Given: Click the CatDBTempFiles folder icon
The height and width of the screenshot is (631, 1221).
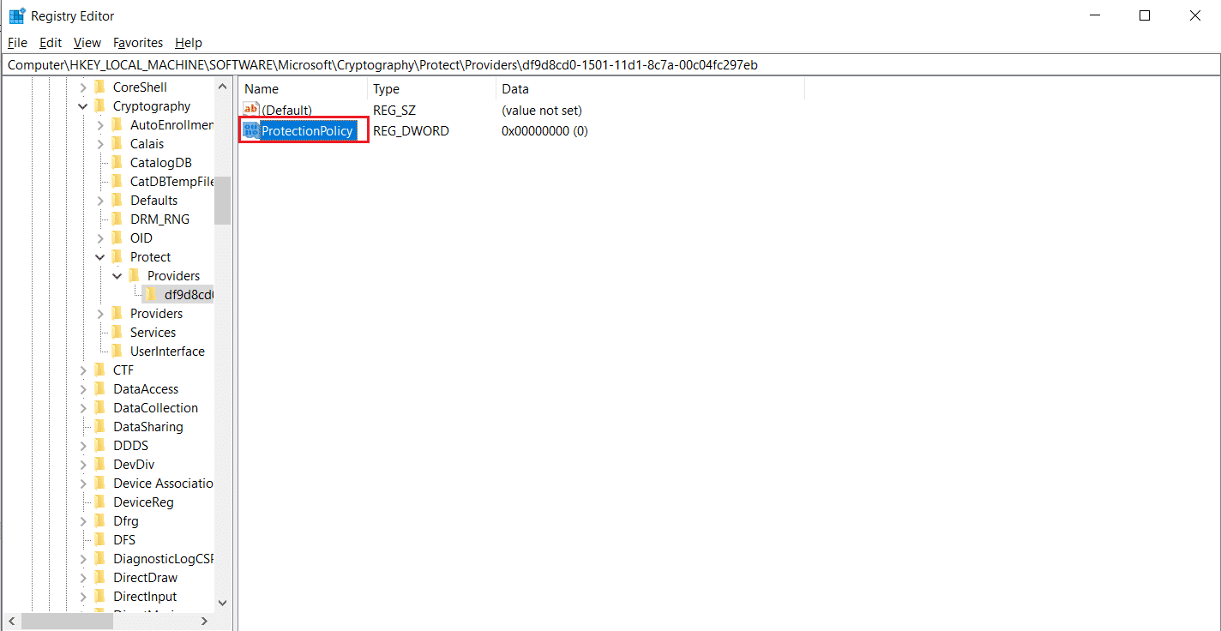Looking at the screenshot, I should [117, 182].
